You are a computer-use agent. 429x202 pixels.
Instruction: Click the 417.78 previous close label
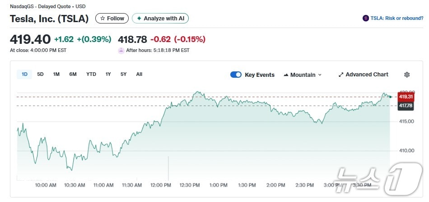[x=406, y=106]
